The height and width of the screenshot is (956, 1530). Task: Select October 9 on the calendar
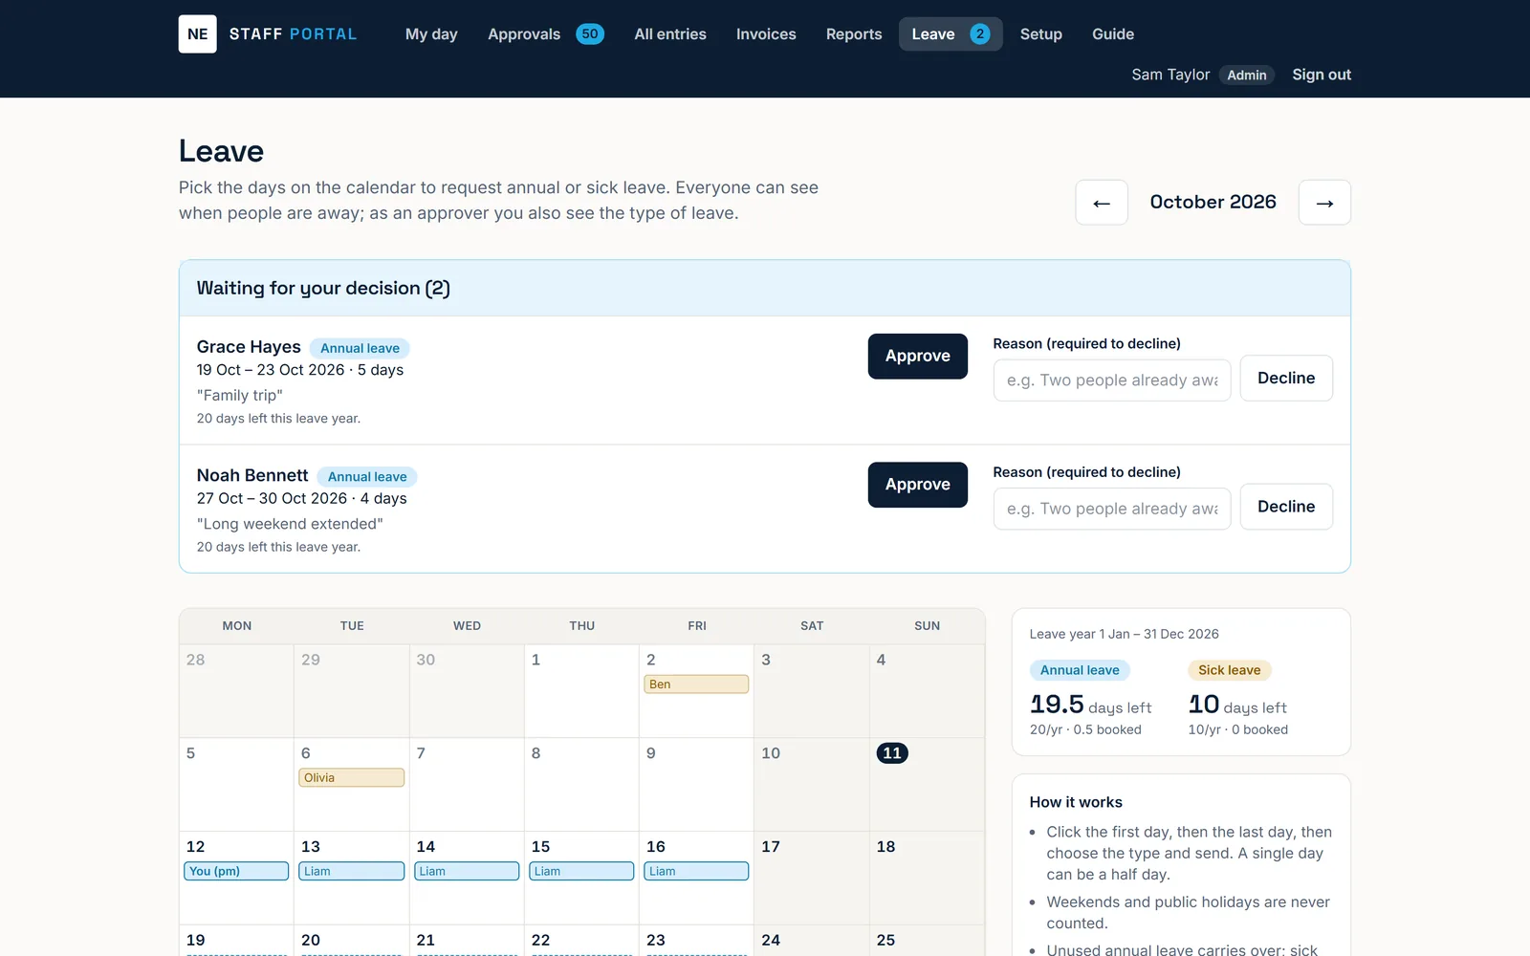tap(696, 784)
